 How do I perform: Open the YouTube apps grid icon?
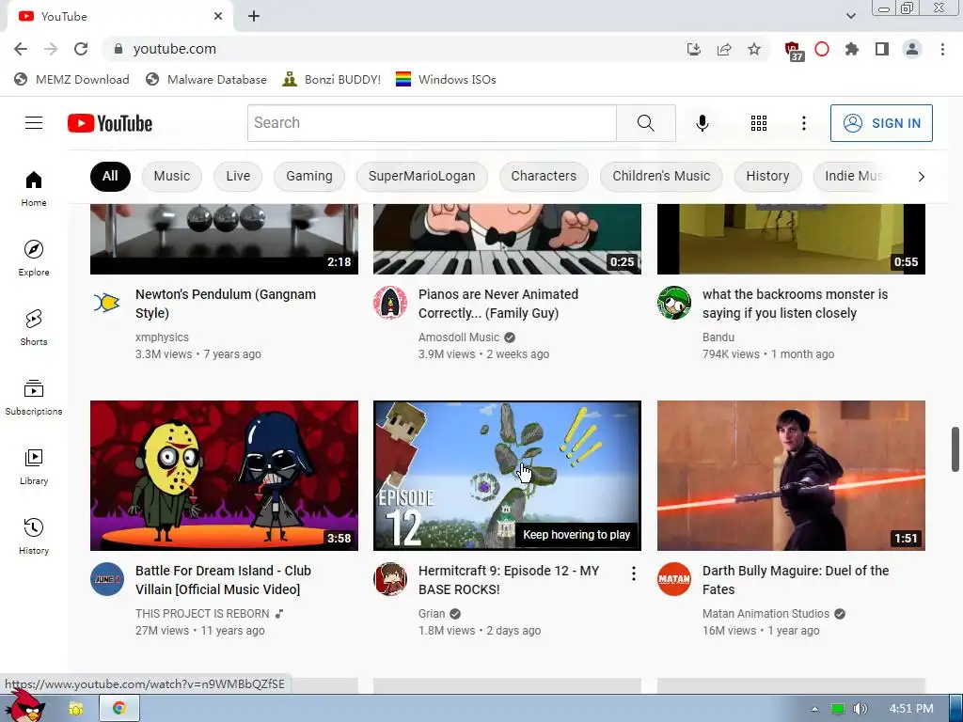click(x=759, y=123)
